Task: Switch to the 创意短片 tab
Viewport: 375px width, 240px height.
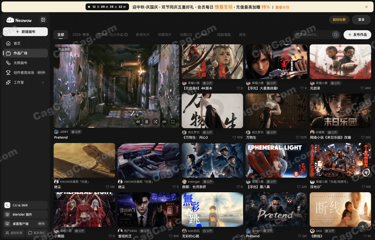Action: pos(165,35)
